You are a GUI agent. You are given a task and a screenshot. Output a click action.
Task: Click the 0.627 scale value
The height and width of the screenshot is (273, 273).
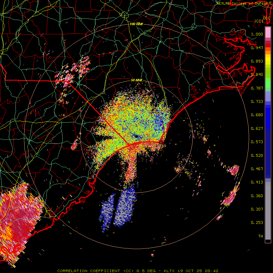pos(257,129)
